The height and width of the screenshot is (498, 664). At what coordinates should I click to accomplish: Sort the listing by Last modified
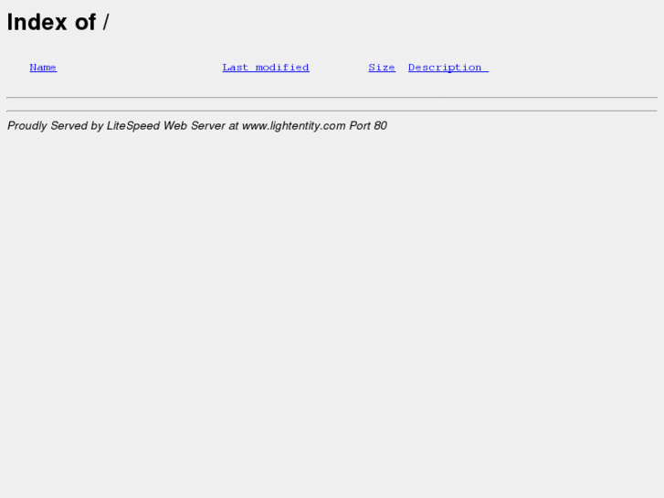tap(266, 68)
